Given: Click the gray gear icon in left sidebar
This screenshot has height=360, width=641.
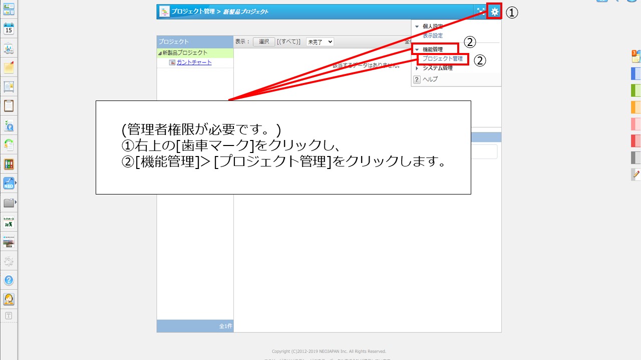Looking at the screenshot, I should pos(9,261).
